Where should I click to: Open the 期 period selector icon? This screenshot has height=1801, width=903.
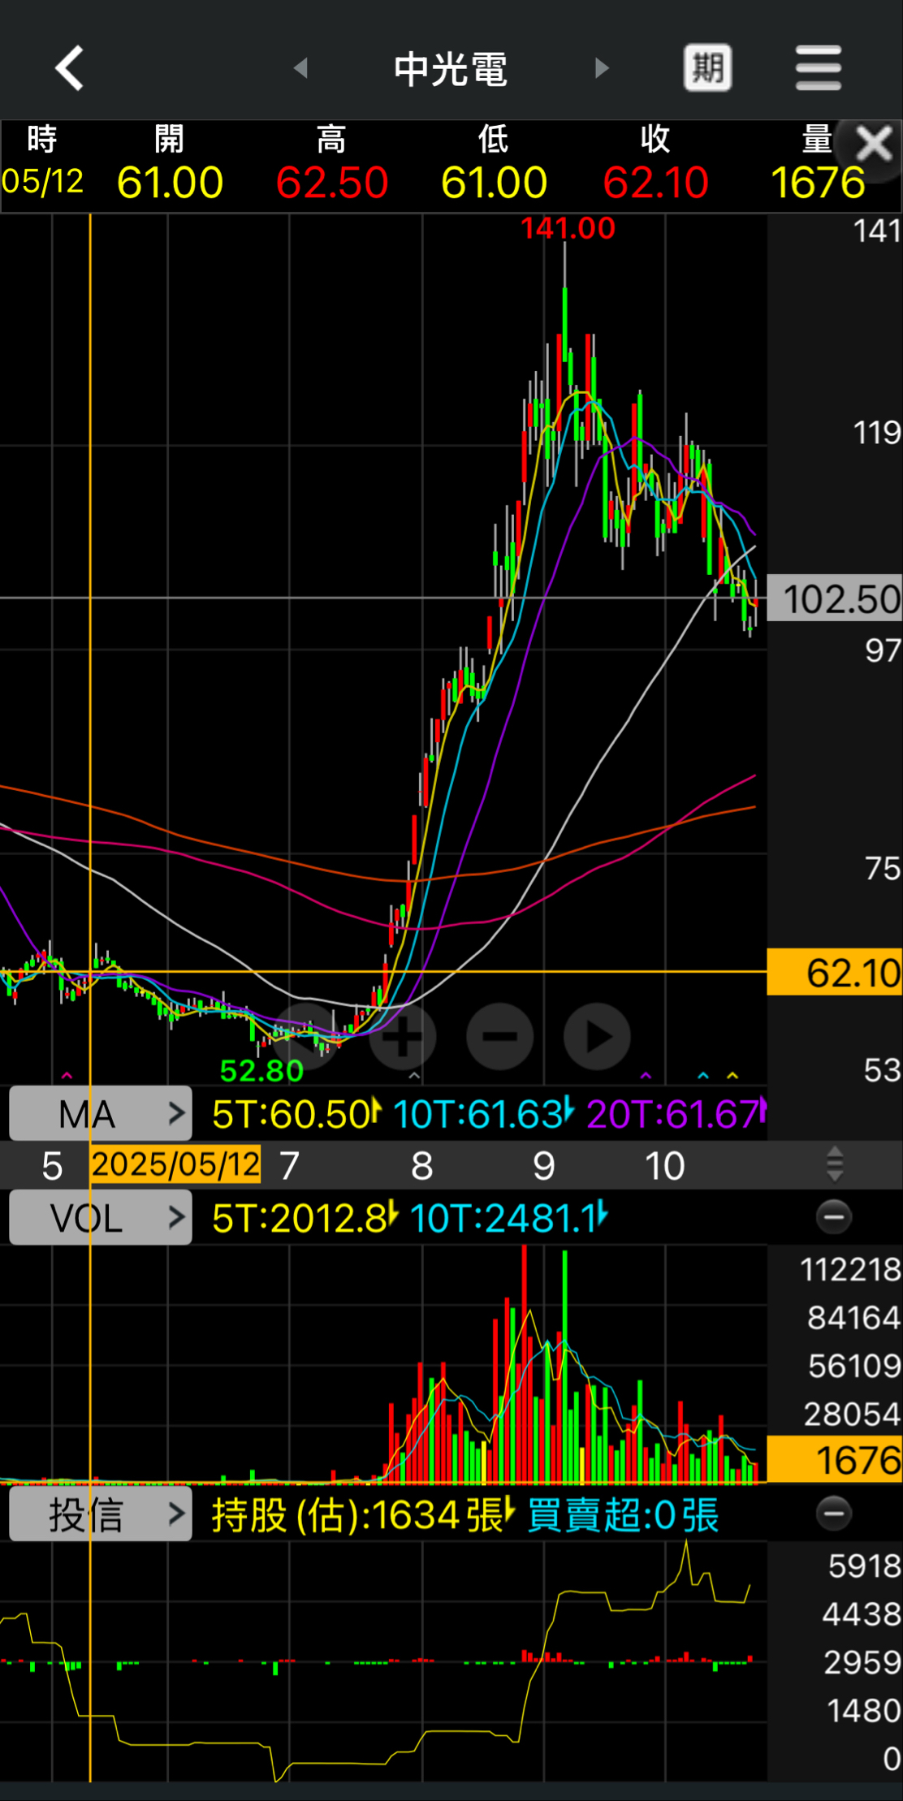pos(707,67)
